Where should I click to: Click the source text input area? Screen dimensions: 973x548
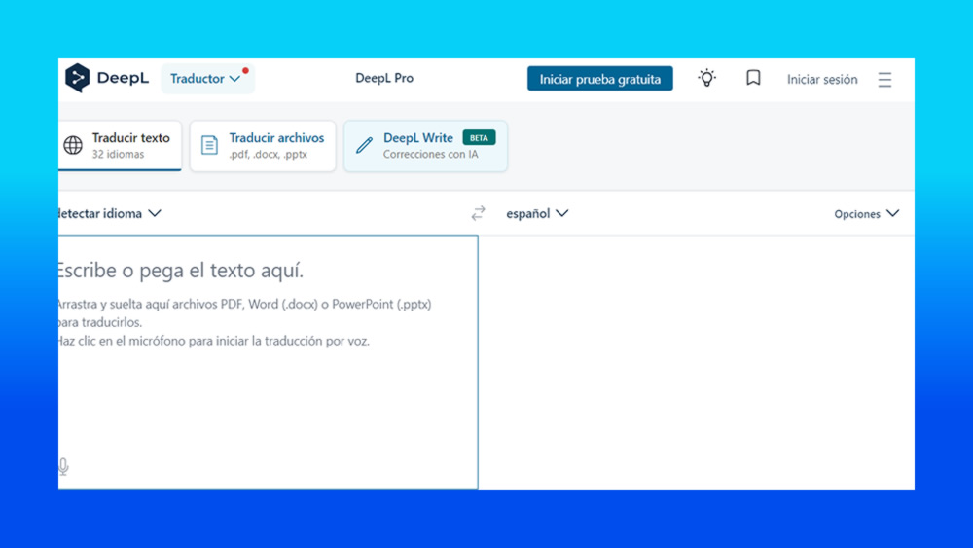[269, 362]
